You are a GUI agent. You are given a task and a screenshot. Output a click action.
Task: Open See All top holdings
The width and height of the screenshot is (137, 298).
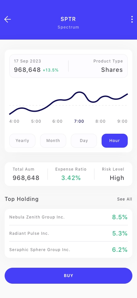coord(124,199)
